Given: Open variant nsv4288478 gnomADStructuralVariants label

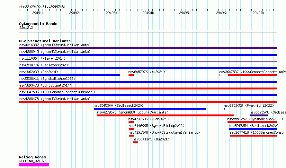Looking at the screenshot, I should [55, 99].
